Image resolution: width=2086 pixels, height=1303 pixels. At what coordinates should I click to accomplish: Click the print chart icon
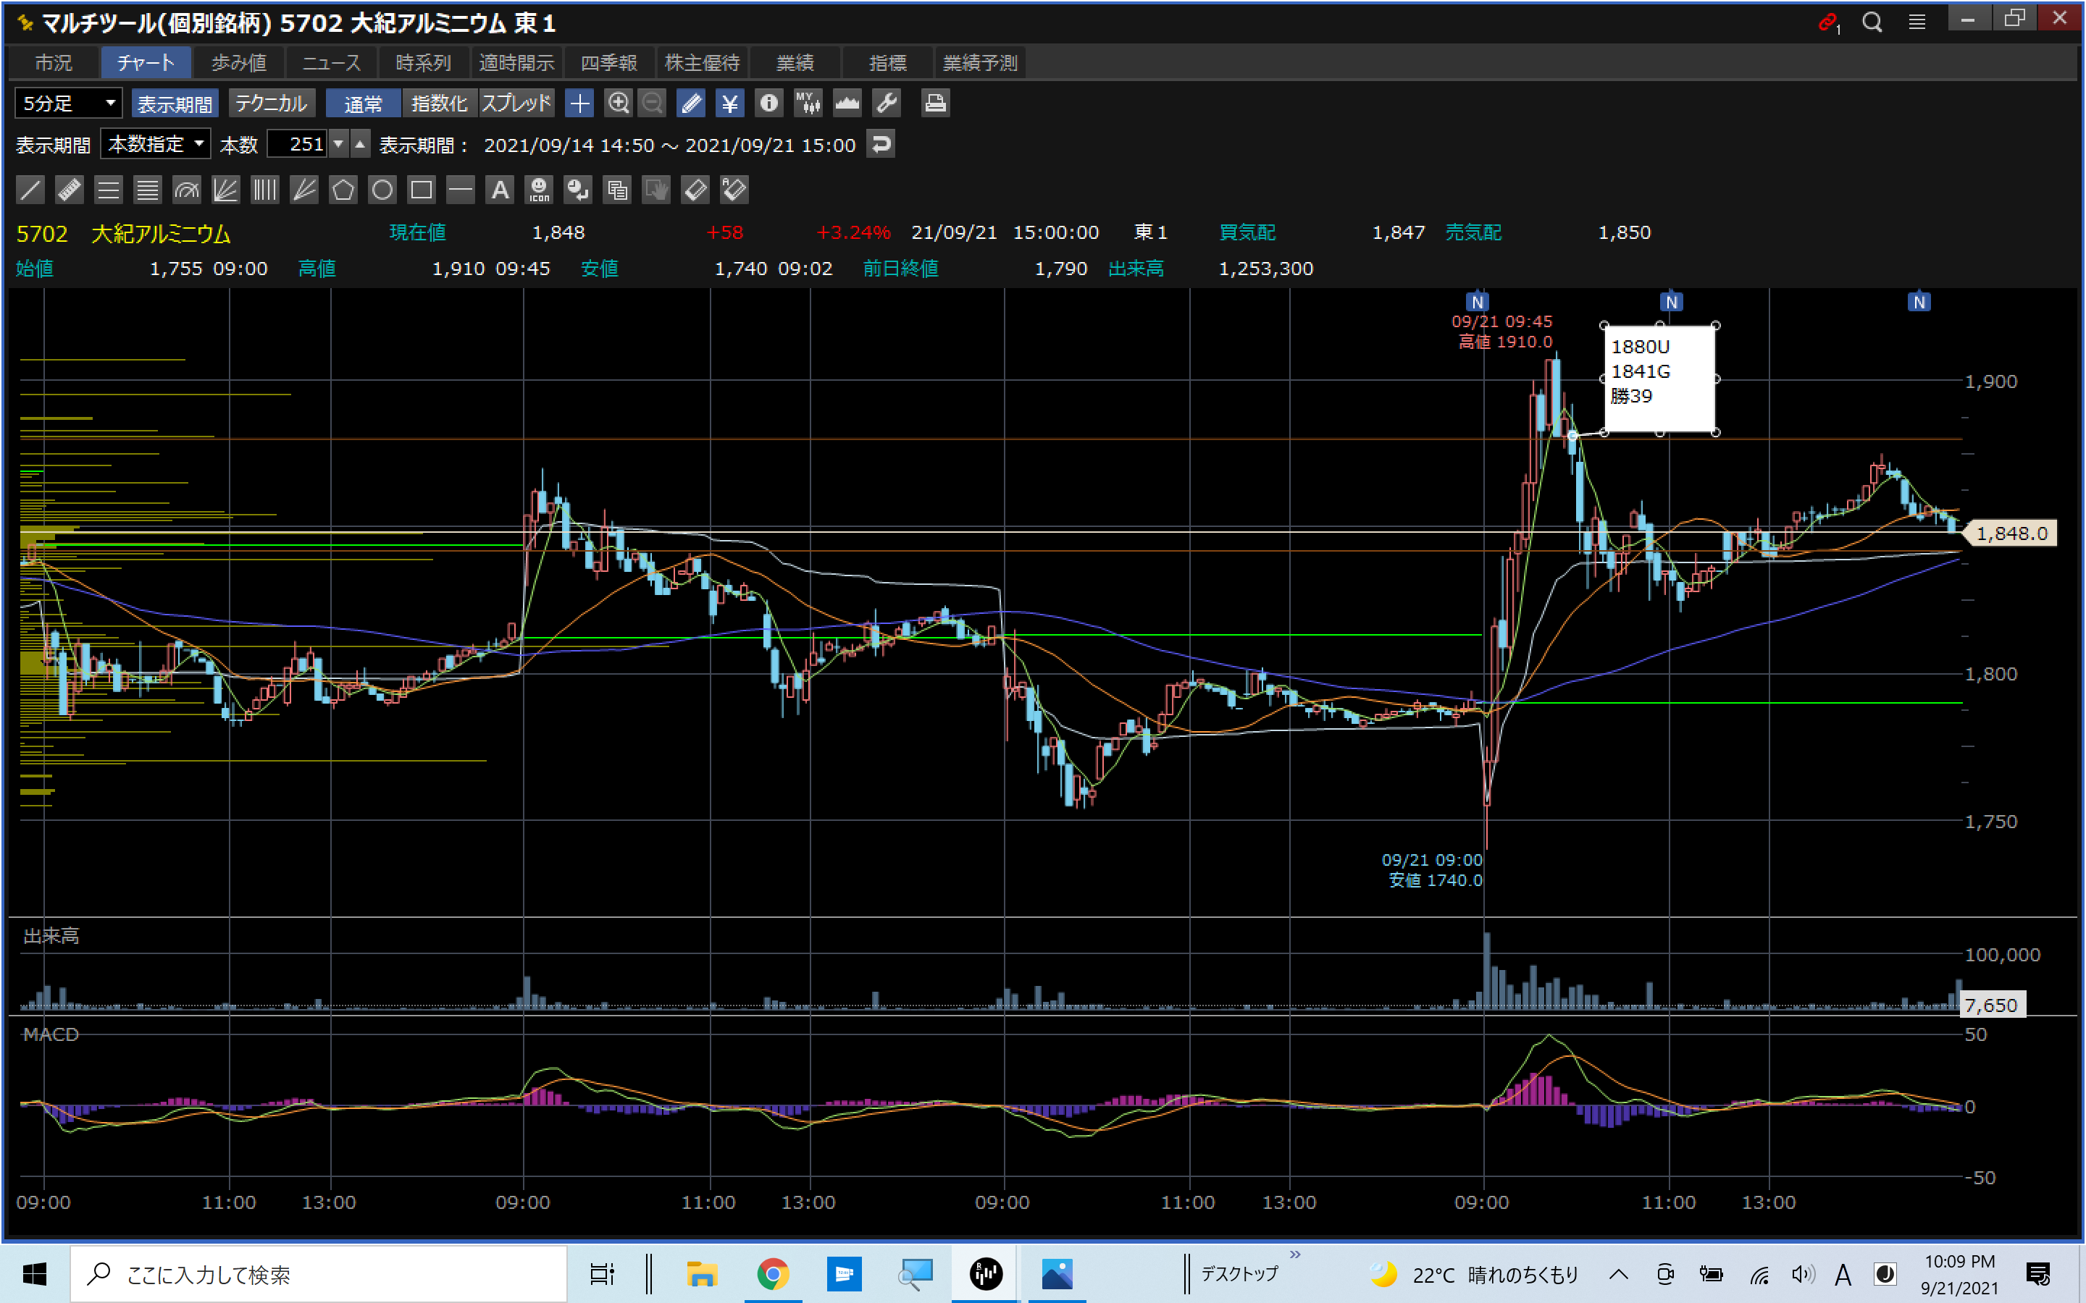935,104
